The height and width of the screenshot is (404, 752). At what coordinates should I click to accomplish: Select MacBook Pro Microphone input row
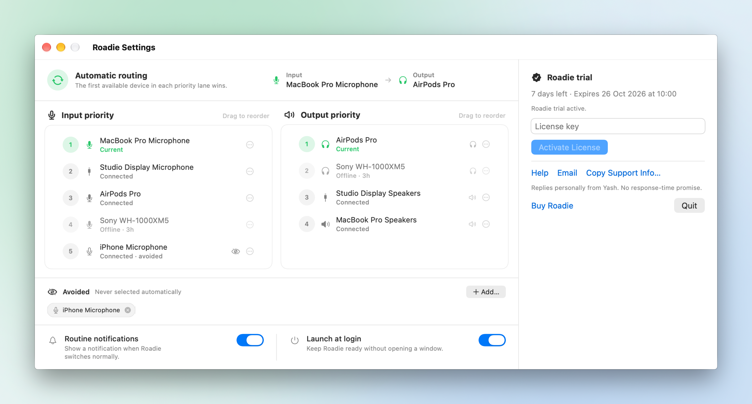[x=158, y=145]
